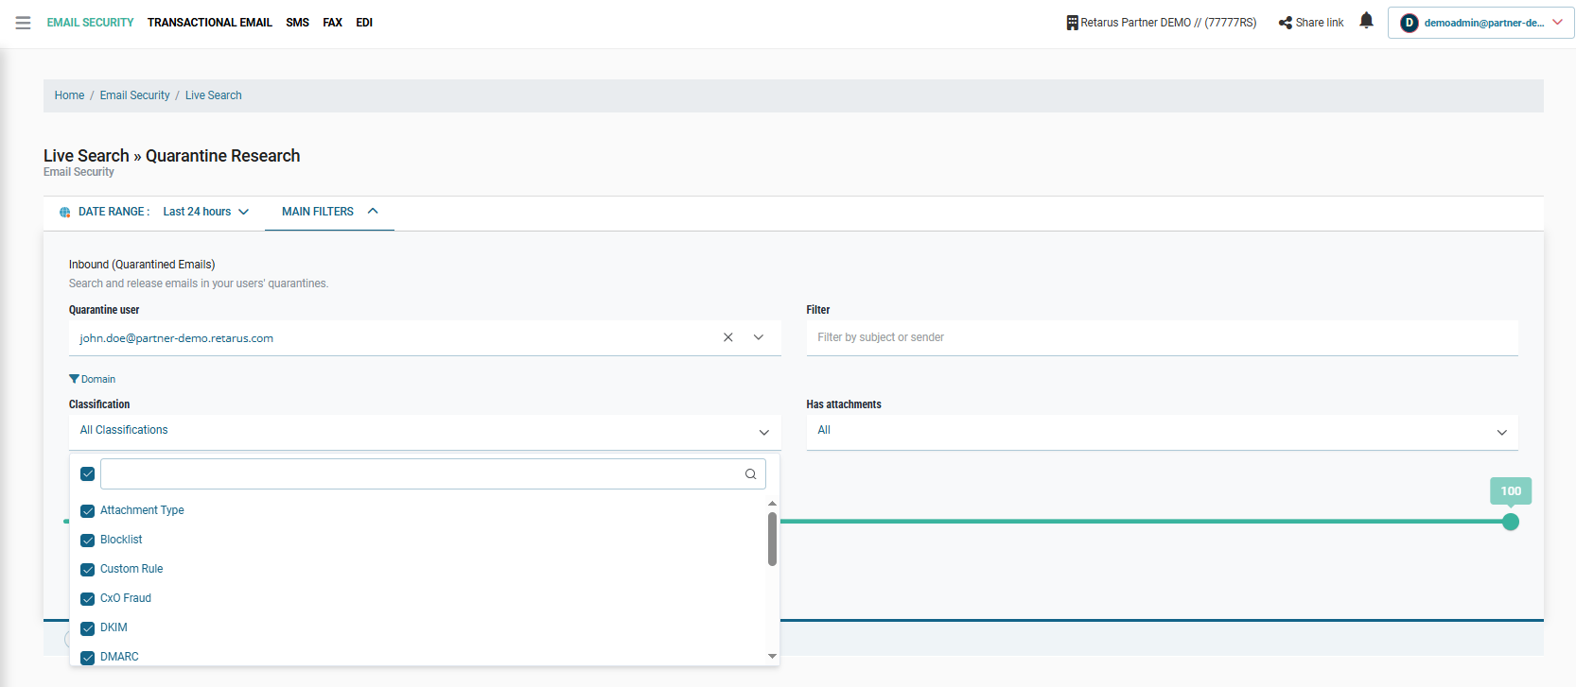Click the search magnifier in classification list
This screenshot has height=687, width=1576.
click(750, 474)
